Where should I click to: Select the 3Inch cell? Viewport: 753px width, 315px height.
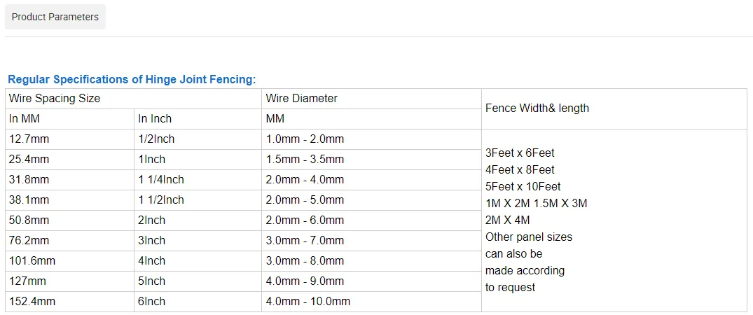click(x=152, y=241)
